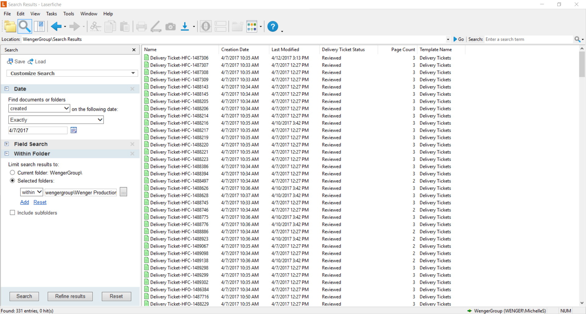Click the colored view thumbnails icon

251,27
